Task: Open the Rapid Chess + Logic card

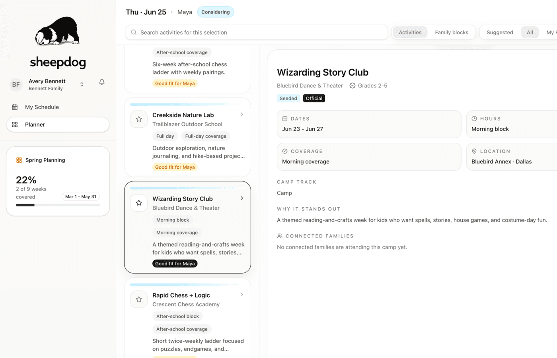Action: pos(187,318)
